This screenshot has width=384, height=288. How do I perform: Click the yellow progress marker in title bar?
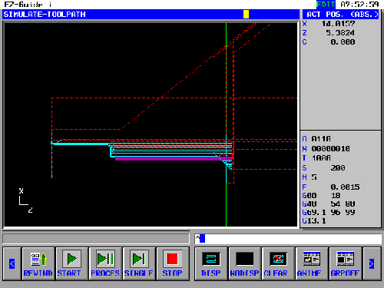coord(246,15)
